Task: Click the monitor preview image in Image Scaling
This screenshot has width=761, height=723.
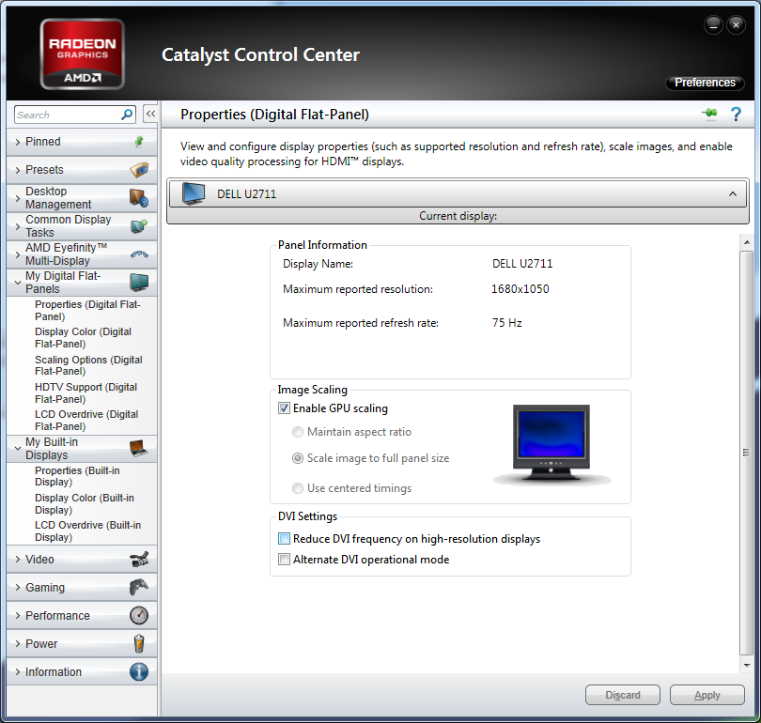Action: click(551, 443)
